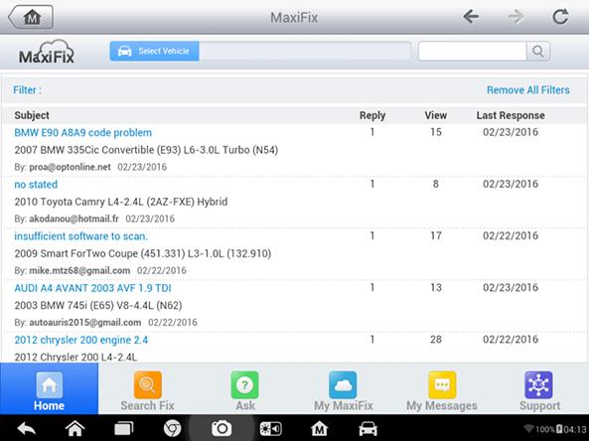Open the Ask tab

click(x=245, y=390)
